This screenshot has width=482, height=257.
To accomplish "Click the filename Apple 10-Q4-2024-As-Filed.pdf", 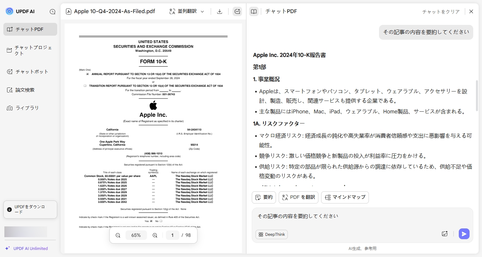I will pyautogui.click(x=114, y=11).
